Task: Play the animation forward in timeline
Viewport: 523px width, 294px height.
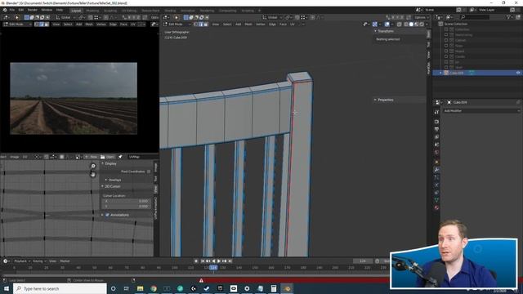Action: pos(219,261)
